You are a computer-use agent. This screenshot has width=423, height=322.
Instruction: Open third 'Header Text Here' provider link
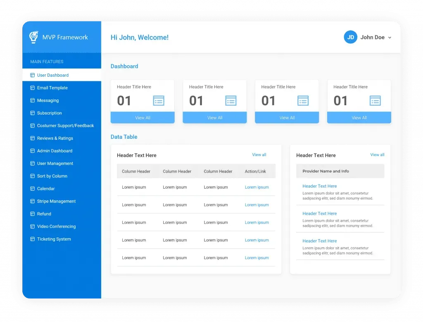pos(319,241)
